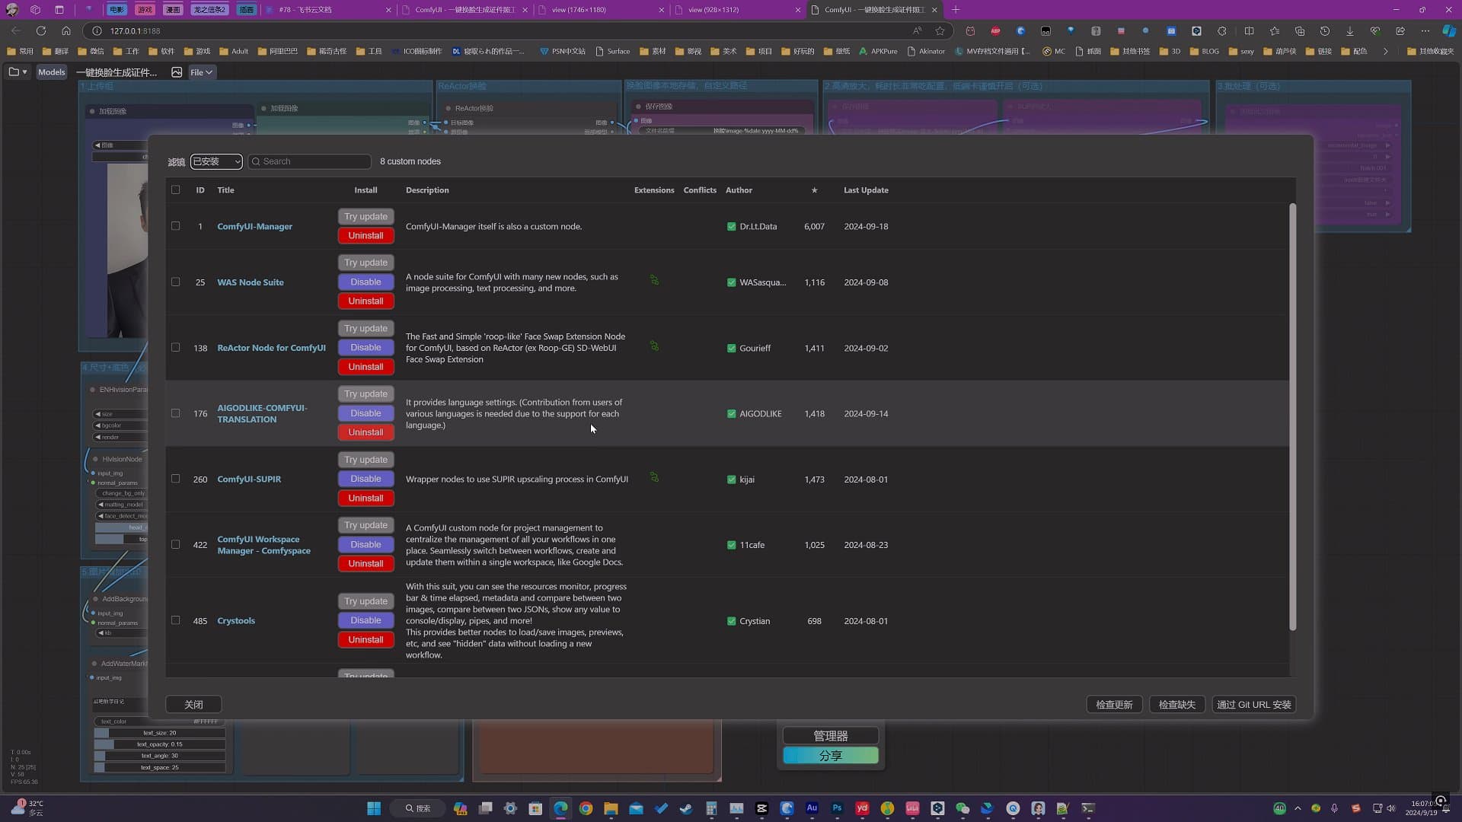The image size is (1462, 822).
Task: Click the custom nodes list scrollbar
Action: 1292,417
